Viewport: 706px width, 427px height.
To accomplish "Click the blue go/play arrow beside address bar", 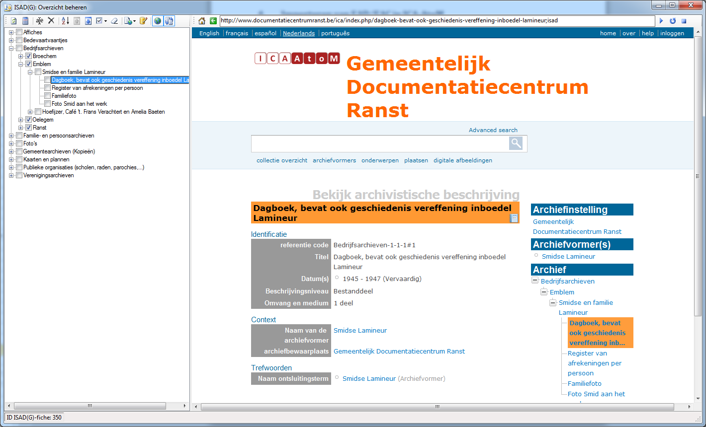I will pyautogui.click(x=661, y=21).
